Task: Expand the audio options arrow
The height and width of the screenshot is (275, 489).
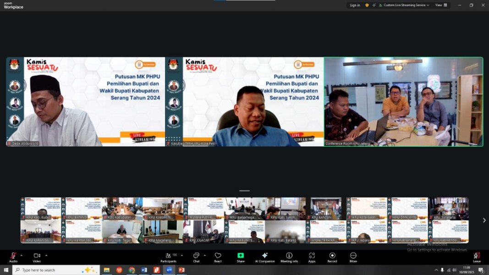Action: pyautogui.click(x=22, y=255)
